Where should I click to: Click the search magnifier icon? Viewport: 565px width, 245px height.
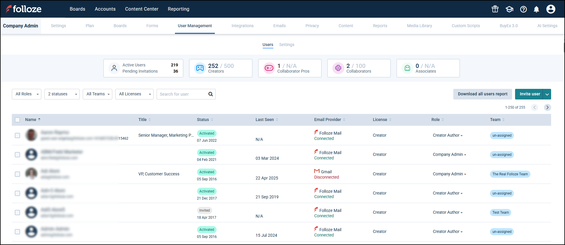pyautogui.click(x=210, y=94)
